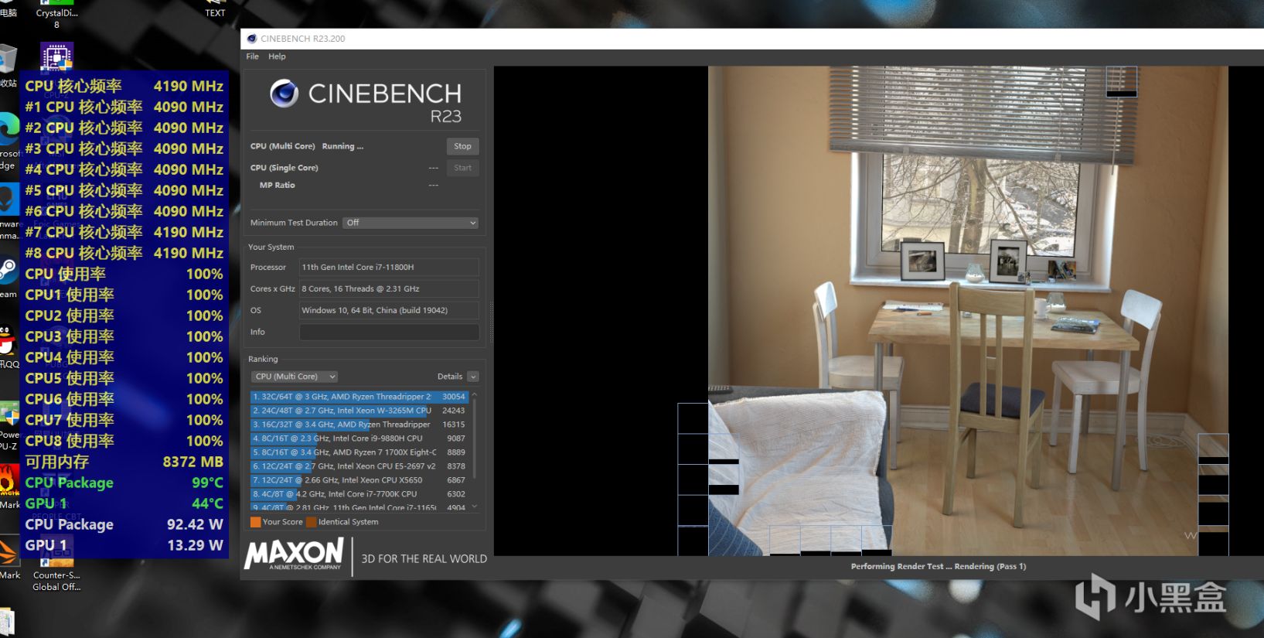Click the 'CPU (Single Core)' test label
Screen dimensions: 1264x638
click(x=284, y=168)
